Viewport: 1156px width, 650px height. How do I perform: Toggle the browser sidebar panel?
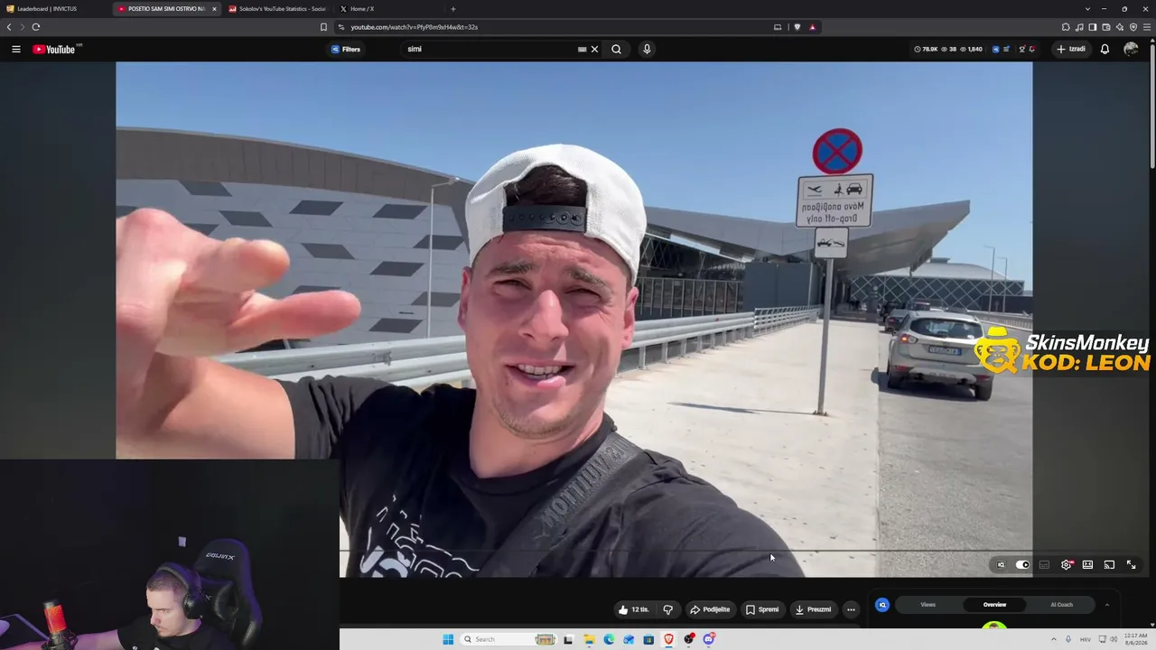pyautogui.click(x=1093, y=27)
